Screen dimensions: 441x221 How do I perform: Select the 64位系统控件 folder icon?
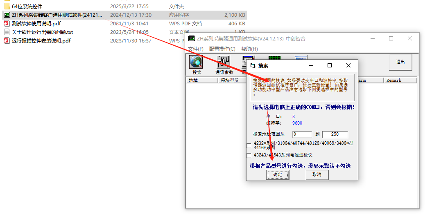pos(7,7)
